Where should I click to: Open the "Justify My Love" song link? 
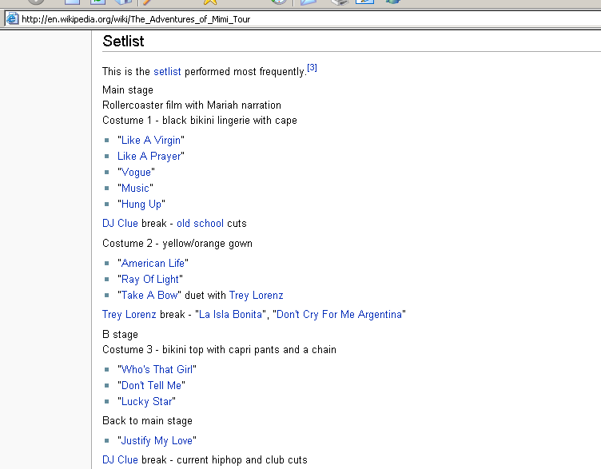pos(157,441)
